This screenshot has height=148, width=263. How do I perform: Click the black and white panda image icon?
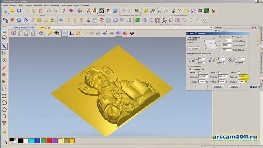(x=102, y=11)
